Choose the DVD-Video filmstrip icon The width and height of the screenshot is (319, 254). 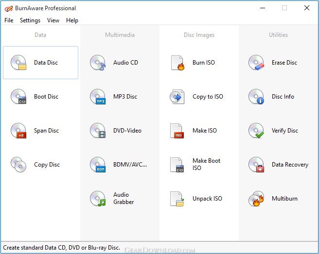(98, 131)
